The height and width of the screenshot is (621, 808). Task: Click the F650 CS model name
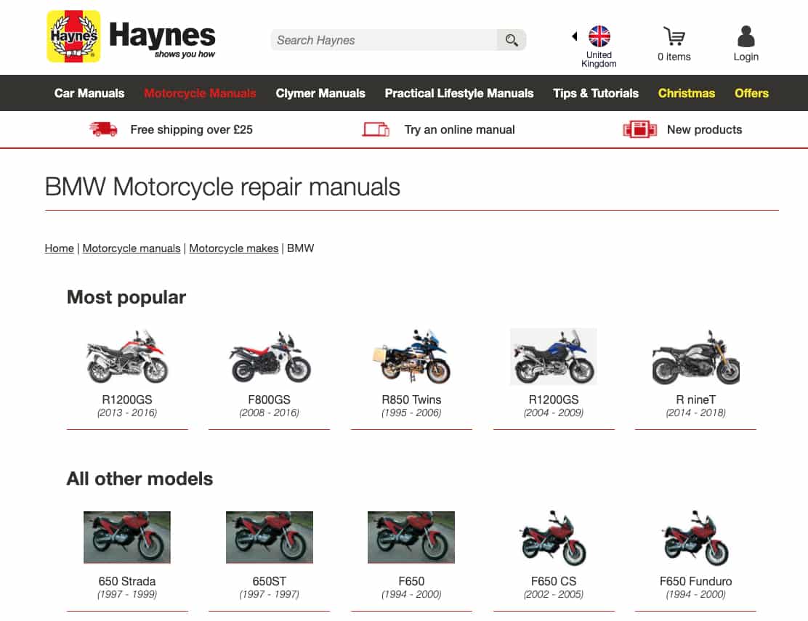[x=554, y=581]
